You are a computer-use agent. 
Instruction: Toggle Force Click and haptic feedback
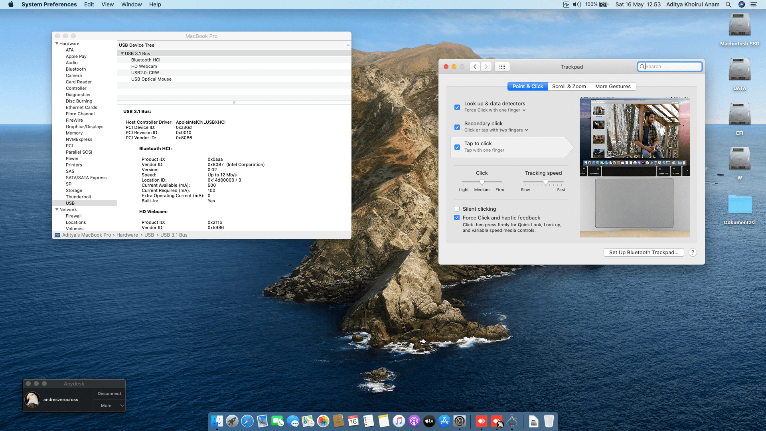click(x=457, y=217)
